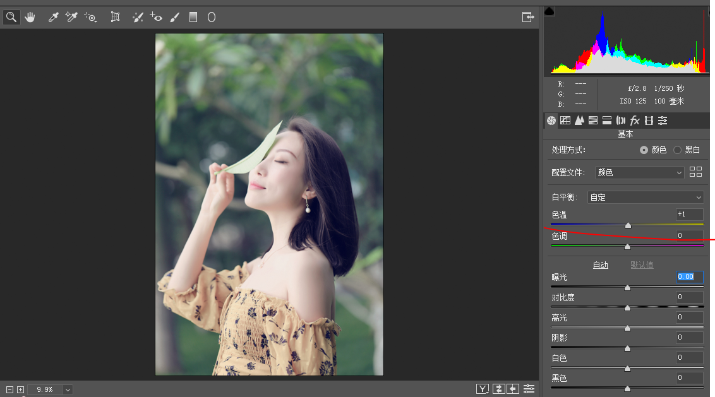Open the 白平衡 white balance dropdown
Image resolution: width=715 pixels, height=397 pixels.
pos(646,198)
